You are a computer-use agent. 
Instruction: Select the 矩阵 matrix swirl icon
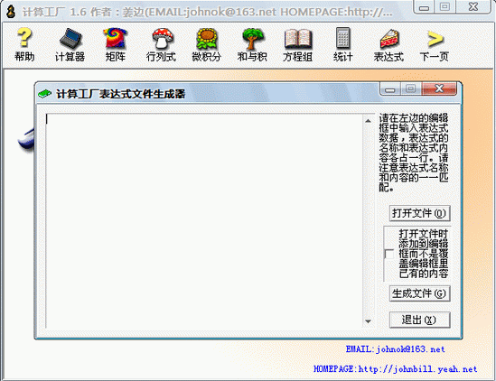[116, 44]
